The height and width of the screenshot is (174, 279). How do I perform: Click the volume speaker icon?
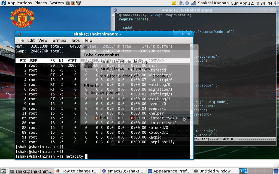point(276,3)
